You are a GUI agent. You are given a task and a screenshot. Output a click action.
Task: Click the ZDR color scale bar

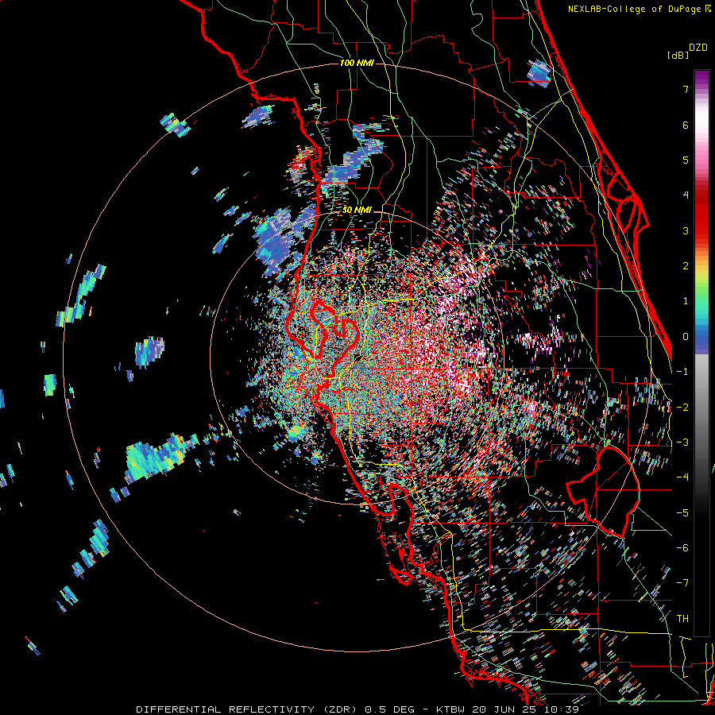coord(701,353)
